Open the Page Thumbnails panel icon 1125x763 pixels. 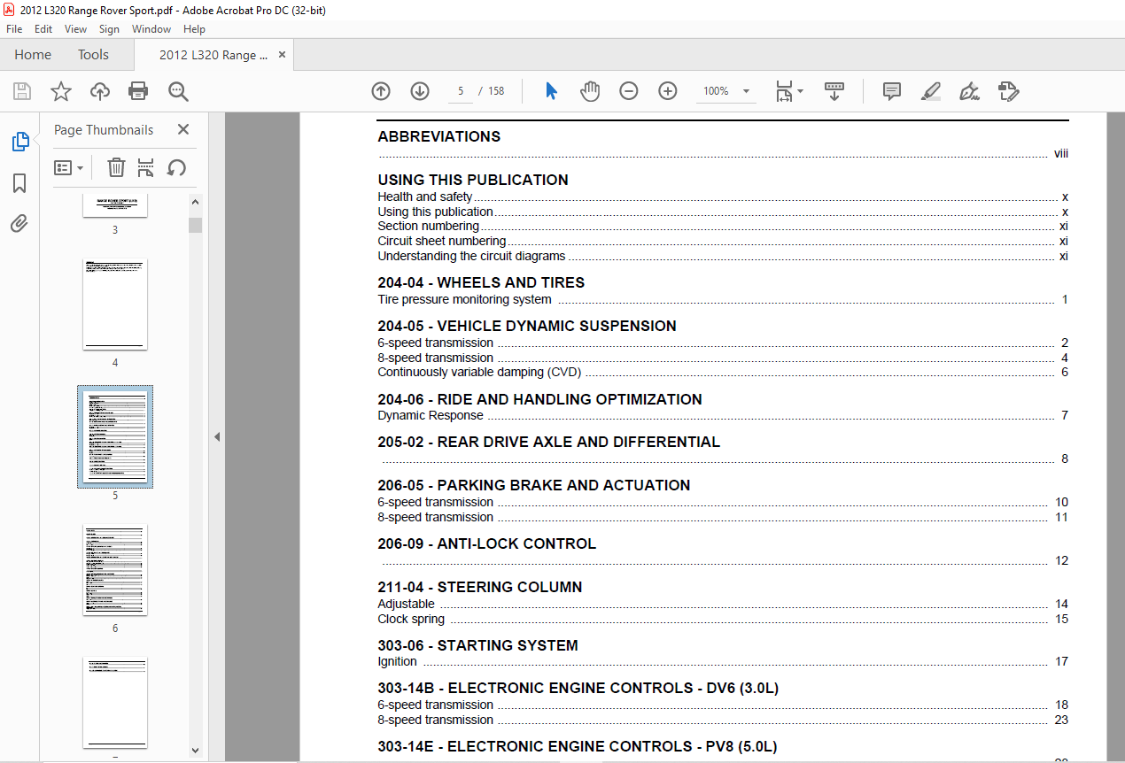pos(19,142)
